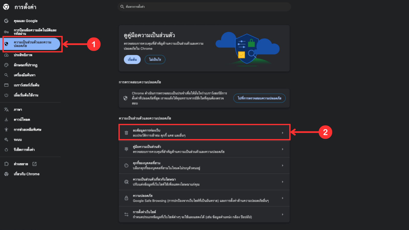Screen dimensions: 409x230
Task: Click the เริ่มต้น button
Action: tap(132, 60)
